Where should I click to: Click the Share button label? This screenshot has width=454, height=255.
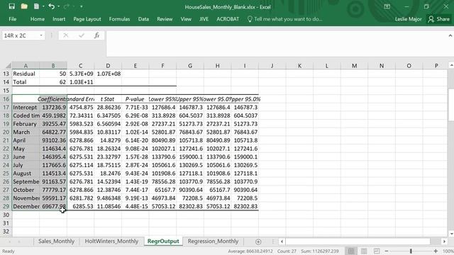click(443, 19)
